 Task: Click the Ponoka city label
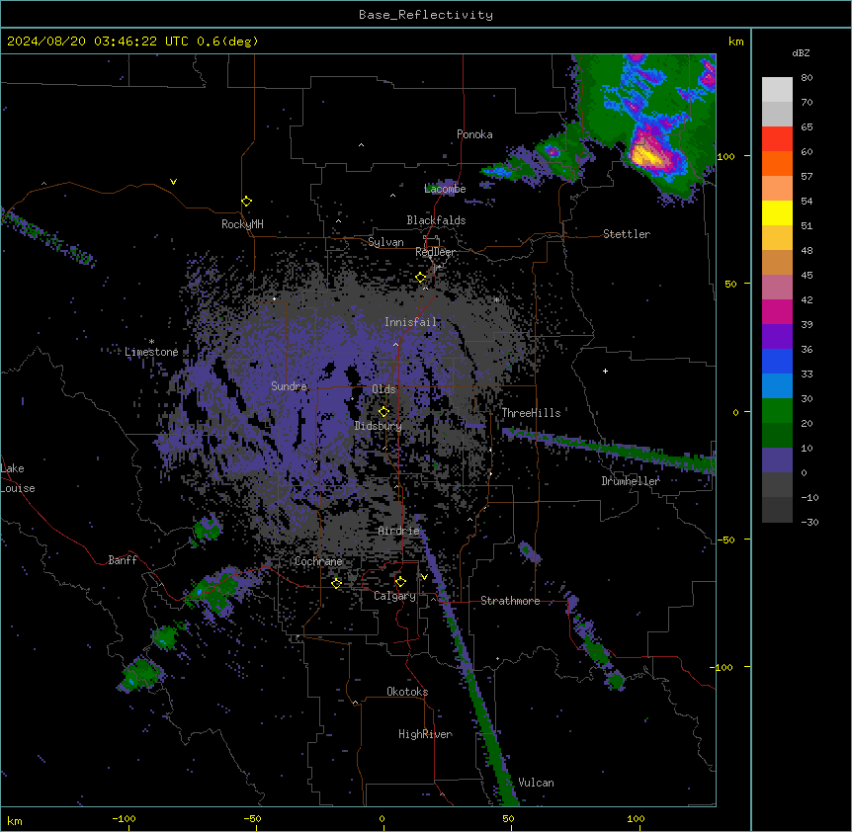coord(474,134)
